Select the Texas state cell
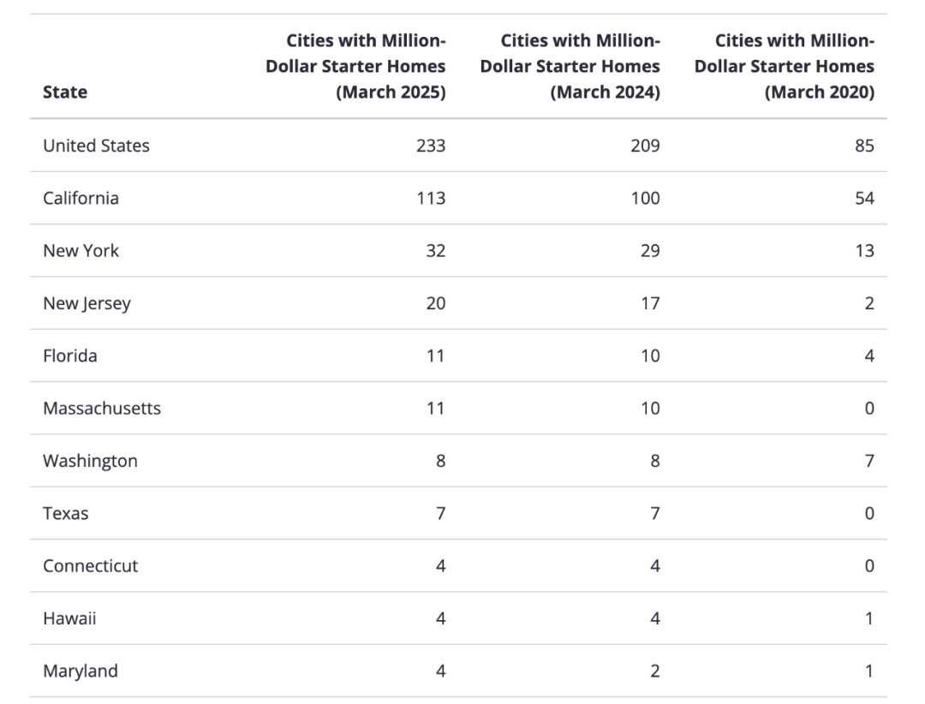The width and height of the screenshot is (925, 704). pyautogui.click(x=65, y=514)
